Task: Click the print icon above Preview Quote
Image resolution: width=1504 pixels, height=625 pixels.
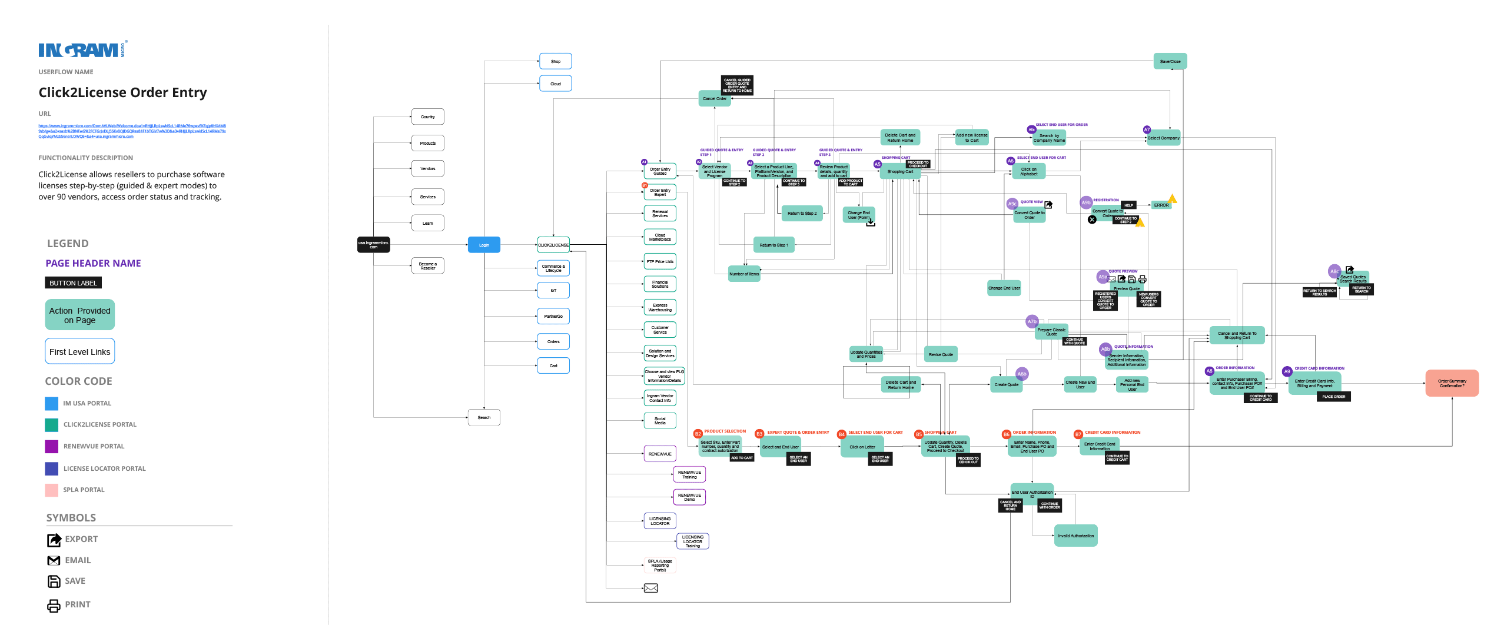Action: 1142,280
